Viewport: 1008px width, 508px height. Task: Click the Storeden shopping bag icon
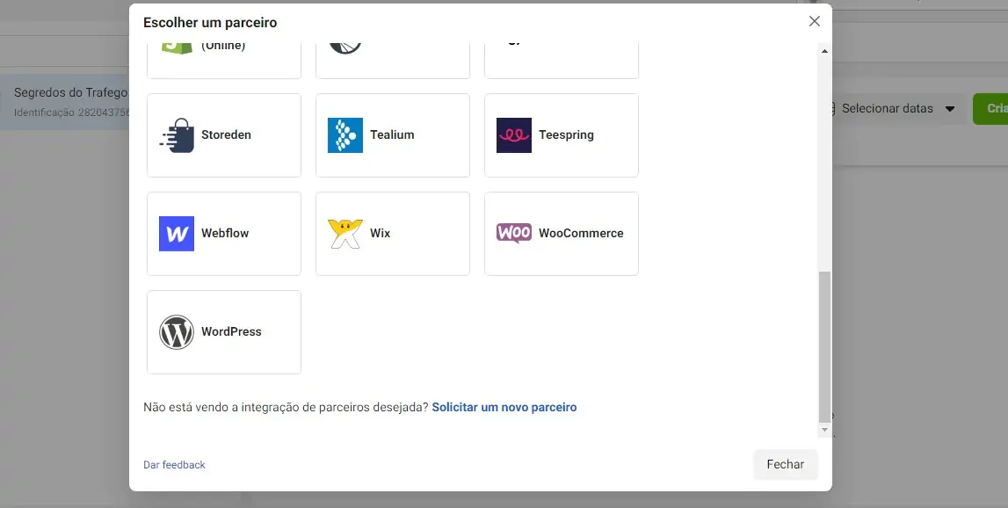(x=177, y=135)
